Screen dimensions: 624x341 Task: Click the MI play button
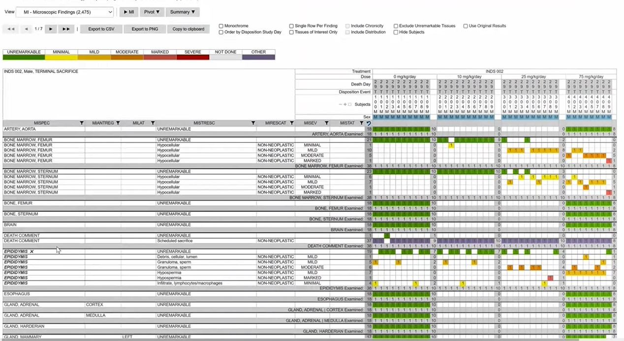click(128, 12)
